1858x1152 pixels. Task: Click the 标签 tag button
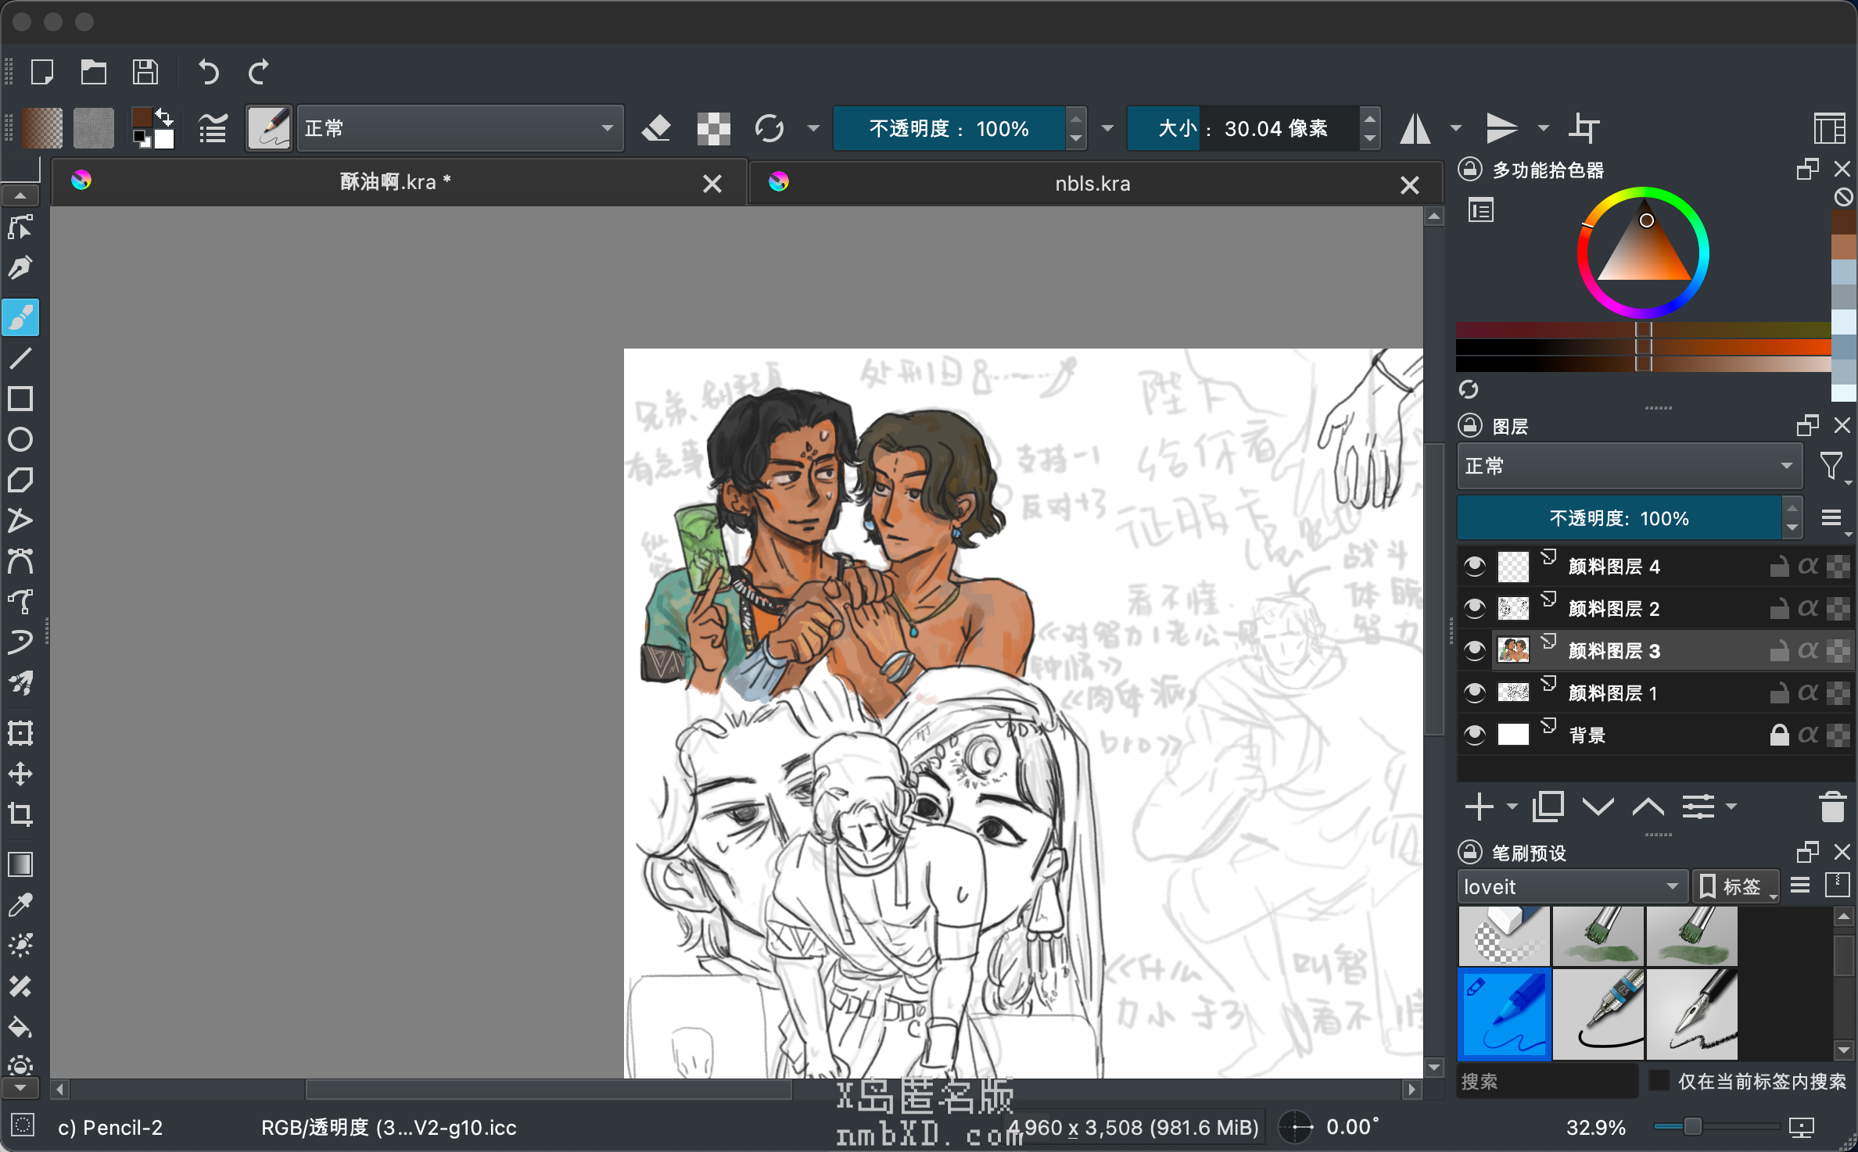coord(1734,886)
